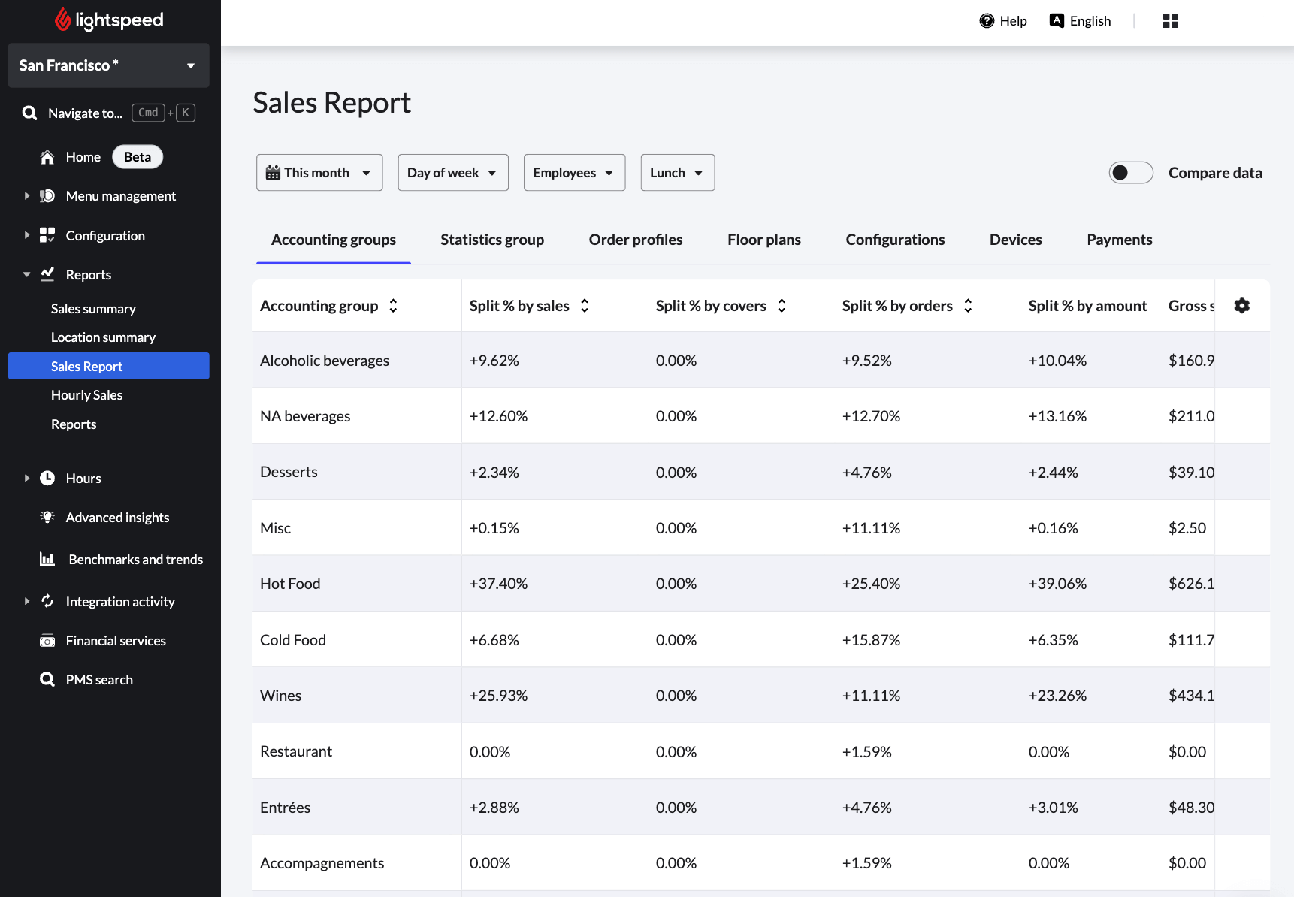1294x897 pixels.
Task: Open the San Francisco location selector
Action: 108,65
